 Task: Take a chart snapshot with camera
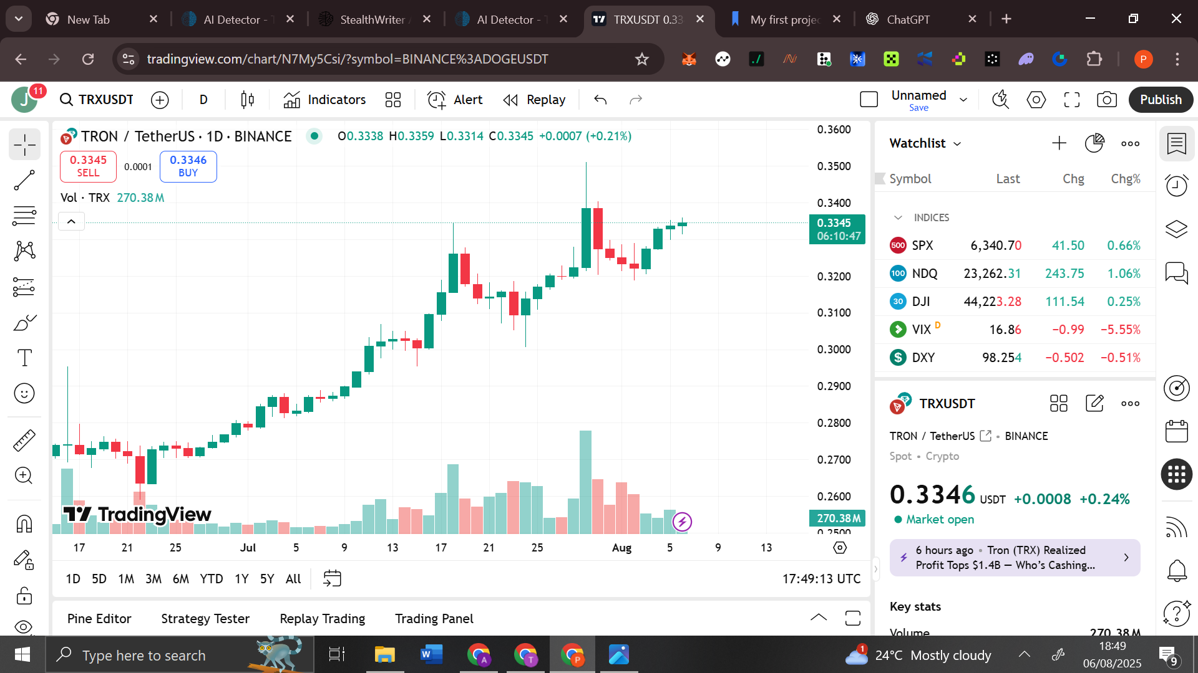pyautogui.click(x=1107, y=100)
